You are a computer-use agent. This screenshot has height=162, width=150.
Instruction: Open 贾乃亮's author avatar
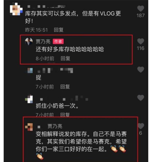click(x=29, y=41)
